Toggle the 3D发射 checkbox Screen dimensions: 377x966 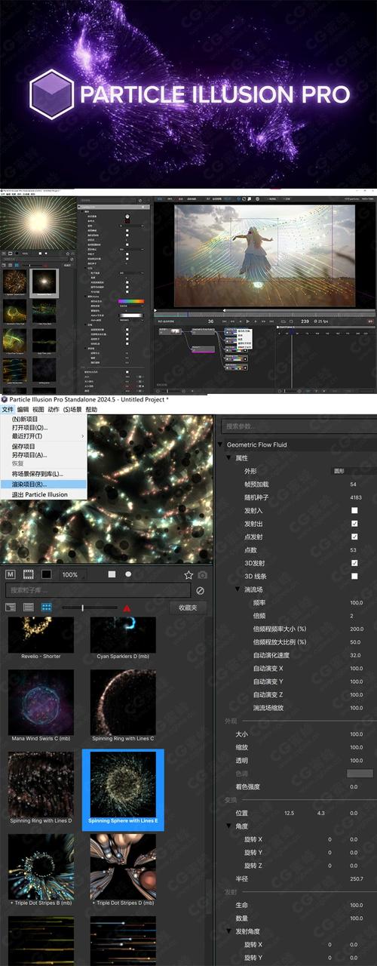pos(354,563)
